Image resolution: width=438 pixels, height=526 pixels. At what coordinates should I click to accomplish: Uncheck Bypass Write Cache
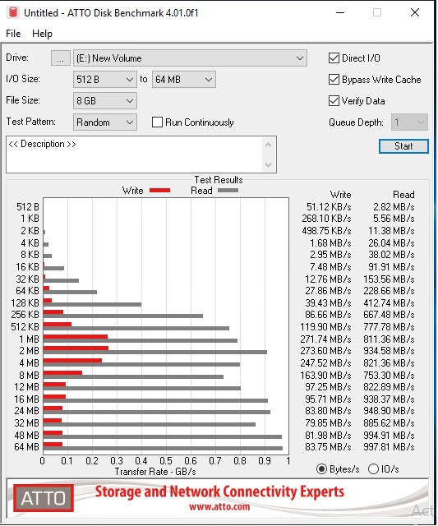click(334, 80)
